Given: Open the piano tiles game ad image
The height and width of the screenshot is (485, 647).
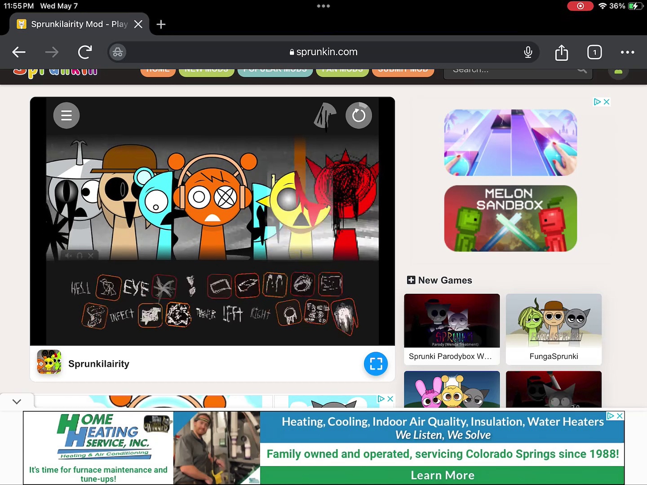Looking at the screenshot, I should [510, 142].
